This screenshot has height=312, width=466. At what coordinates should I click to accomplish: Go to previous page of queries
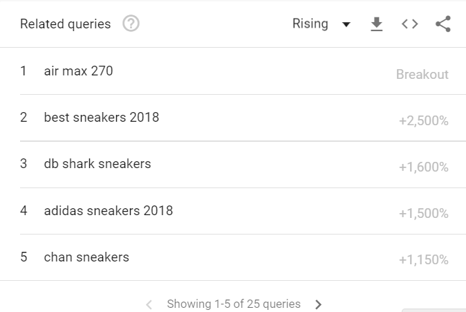[x=149, y=304]
